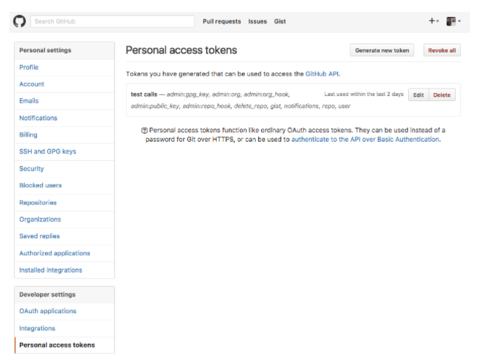Image resolution: width=484 pixels, height=364 pixels.
Task: Open the plus create-new dropdown
Action: [434, 21]
